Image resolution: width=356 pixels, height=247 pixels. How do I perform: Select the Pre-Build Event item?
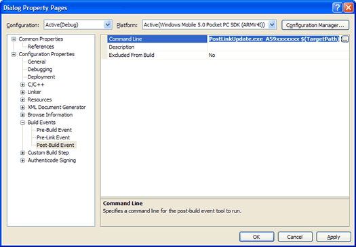coord(54,130)
